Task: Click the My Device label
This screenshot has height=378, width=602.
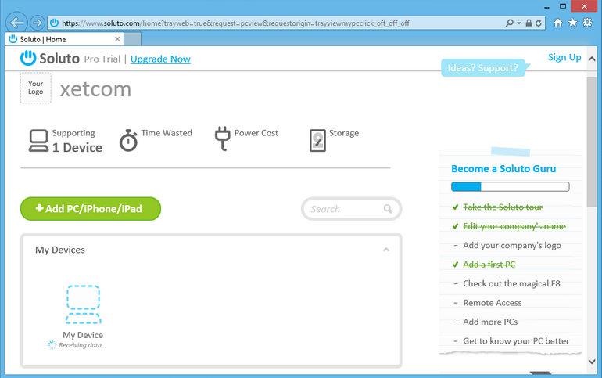Action: [83, 335]
